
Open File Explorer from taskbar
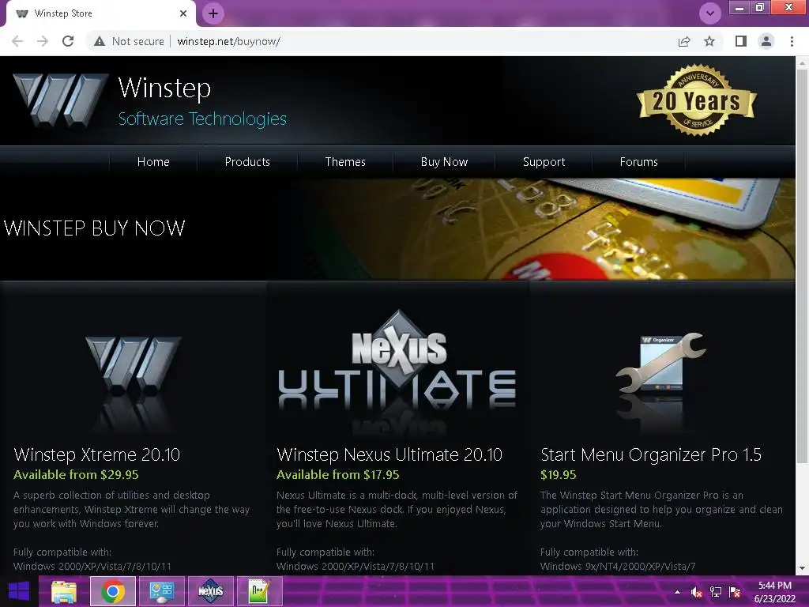64,591
